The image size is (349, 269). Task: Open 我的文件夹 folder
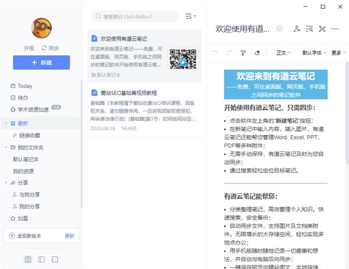pyautogui.click(x=27, y=147)
